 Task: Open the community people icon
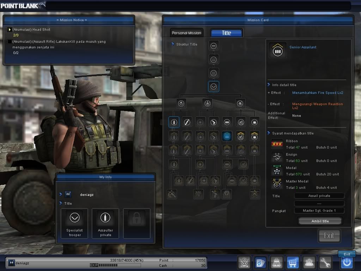point(309,262)
